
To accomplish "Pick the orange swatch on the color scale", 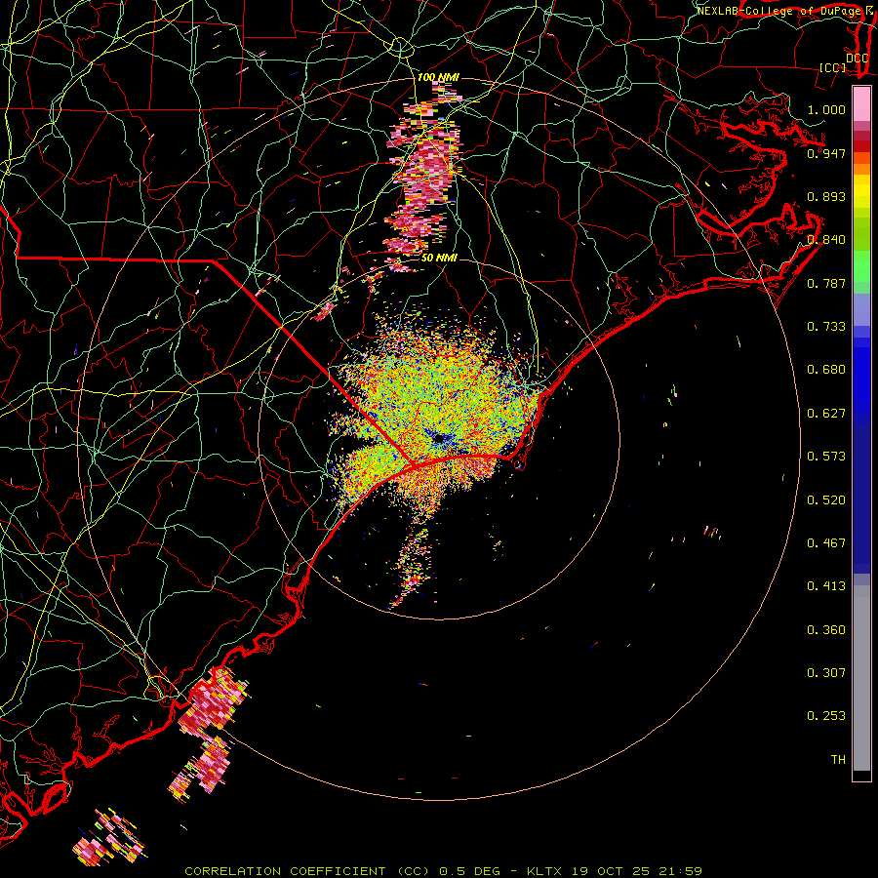I will coord(861,164).
